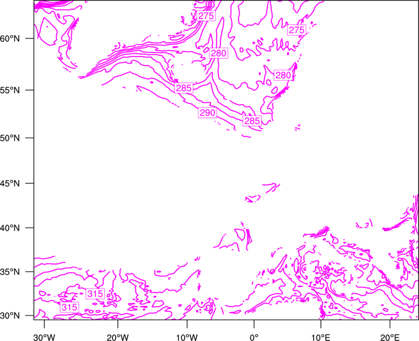The image size is (419, 341).
Task: Click the 275 contour label near 8°W
Action: click(206, 16)
